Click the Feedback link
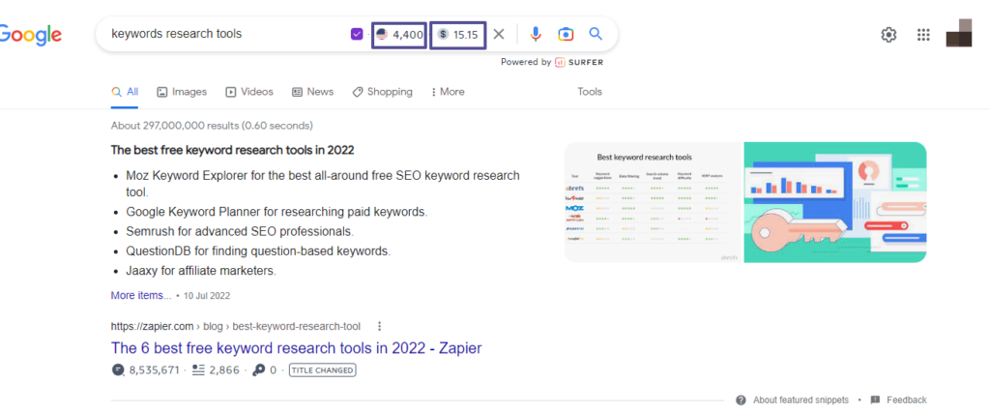990x413 pixels. click(x=907, y=399)
